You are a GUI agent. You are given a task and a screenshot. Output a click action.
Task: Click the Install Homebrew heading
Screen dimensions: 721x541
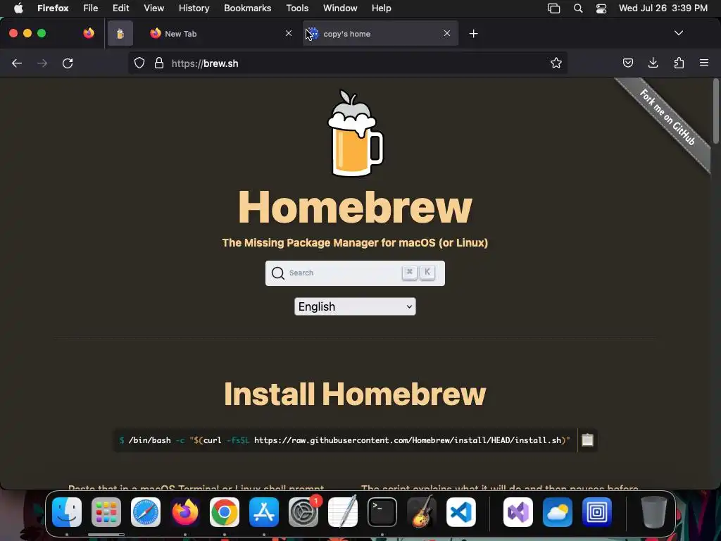tap(355, 394)
